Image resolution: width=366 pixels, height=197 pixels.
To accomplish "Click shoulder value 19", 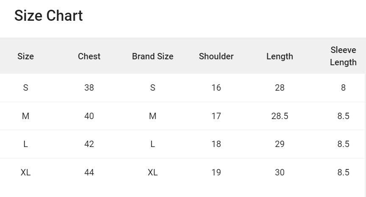I will 216,172.
